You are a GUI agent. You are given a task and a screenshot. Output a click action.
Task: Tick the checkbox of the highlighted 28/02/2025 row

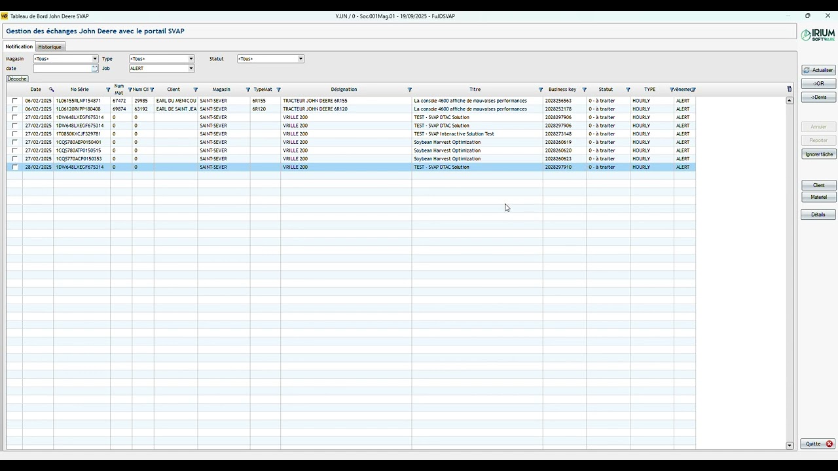click(14, 167)
